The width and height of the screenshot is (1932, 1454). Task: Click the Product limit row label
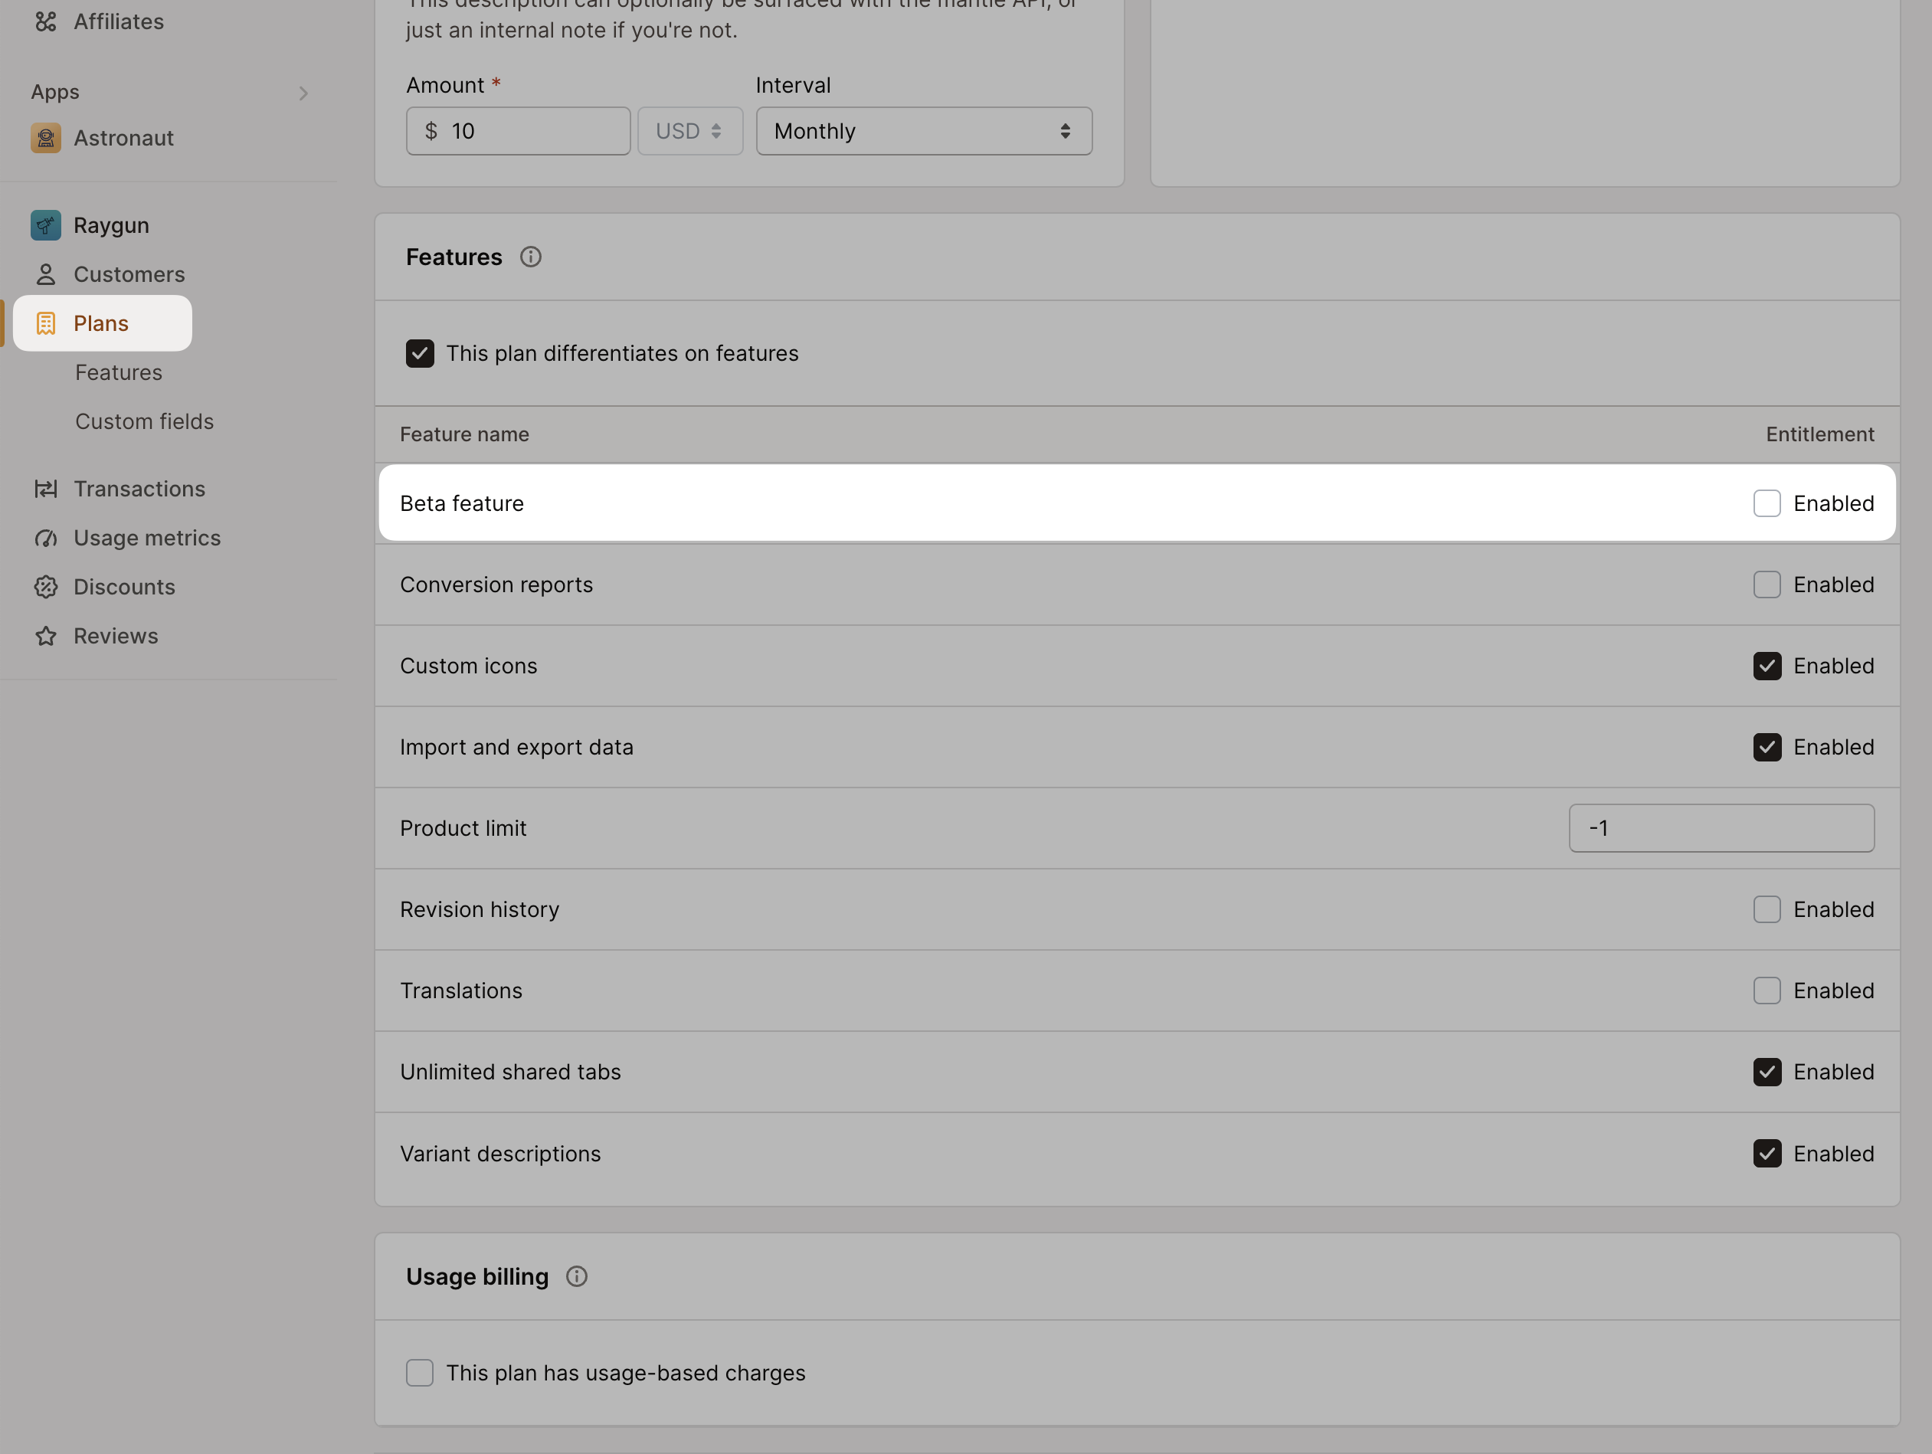tap(463, 828)
